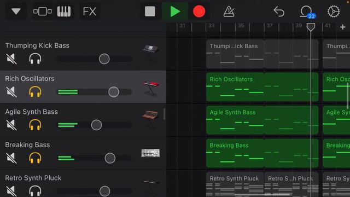Select the Retro S...h Pluck region at bar 37

click(x=291, y=184)
